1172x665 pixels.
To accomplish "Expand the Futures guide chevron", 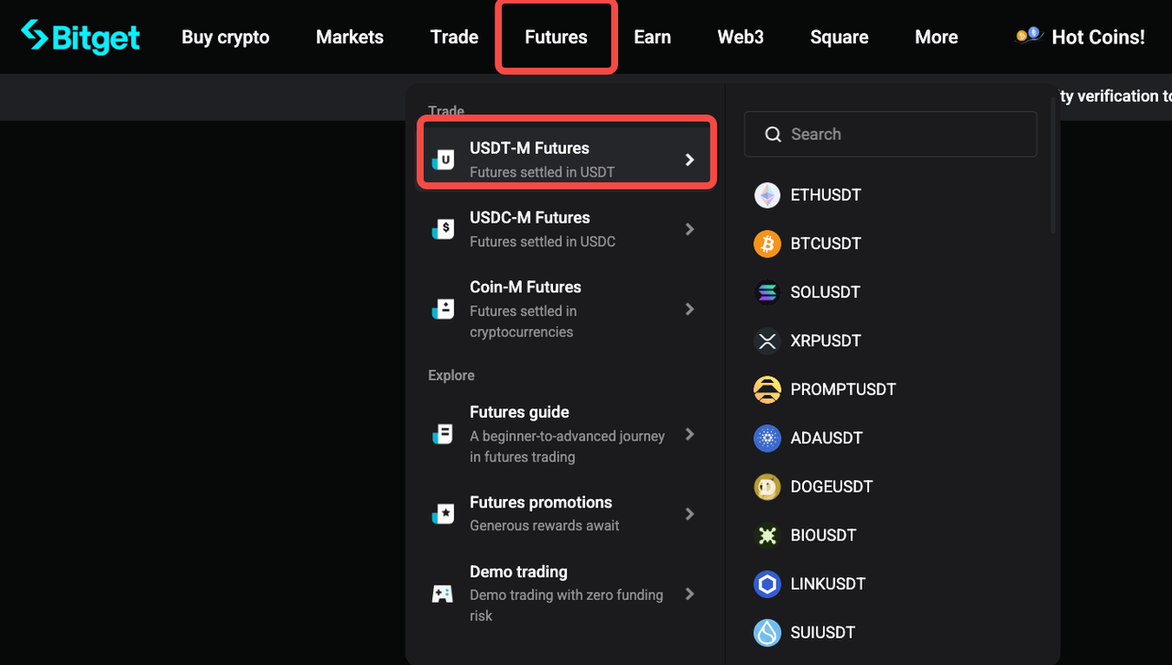I will pyautogui.click(x=690, y=434).
